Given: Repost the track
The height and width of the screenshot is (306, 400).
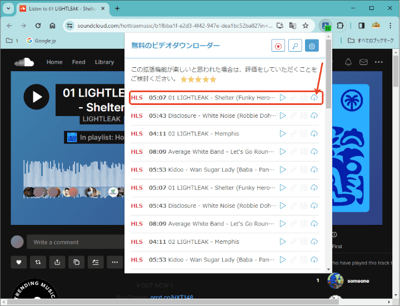Looking at the screenshot, I should 38,262.
